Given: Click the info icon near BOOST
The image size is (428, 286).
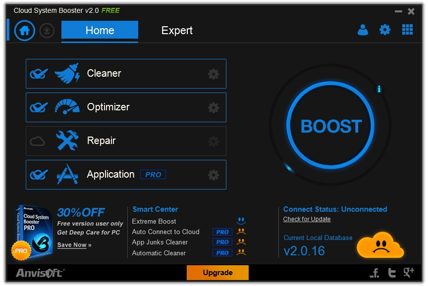Looking at the screenshot, I should pyautogui.click(x=379, y=89).
